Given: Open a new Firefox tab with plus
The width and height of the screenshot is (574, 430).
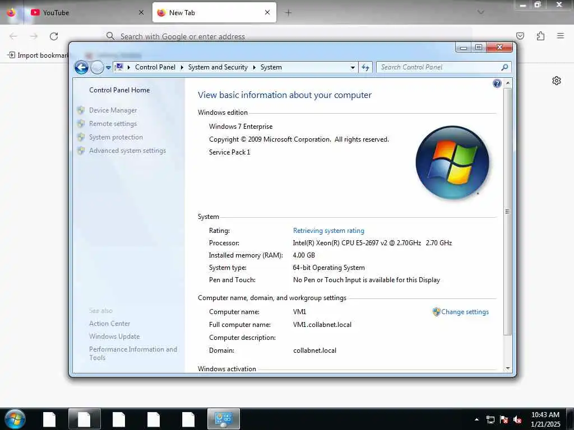Looking at the screenshot, I should coord(289,13).
